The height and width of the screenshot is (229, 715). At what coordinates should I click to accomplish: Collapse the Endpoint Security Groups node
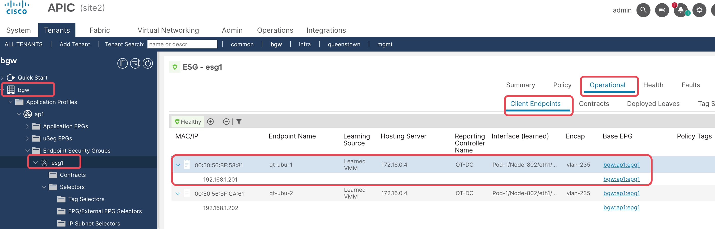(x=27, y=150)
